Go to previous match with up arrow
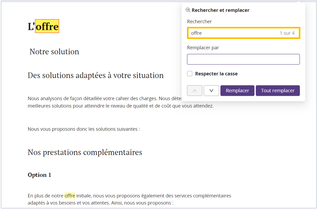Viewport: 317px width, 209px height. 195,91
